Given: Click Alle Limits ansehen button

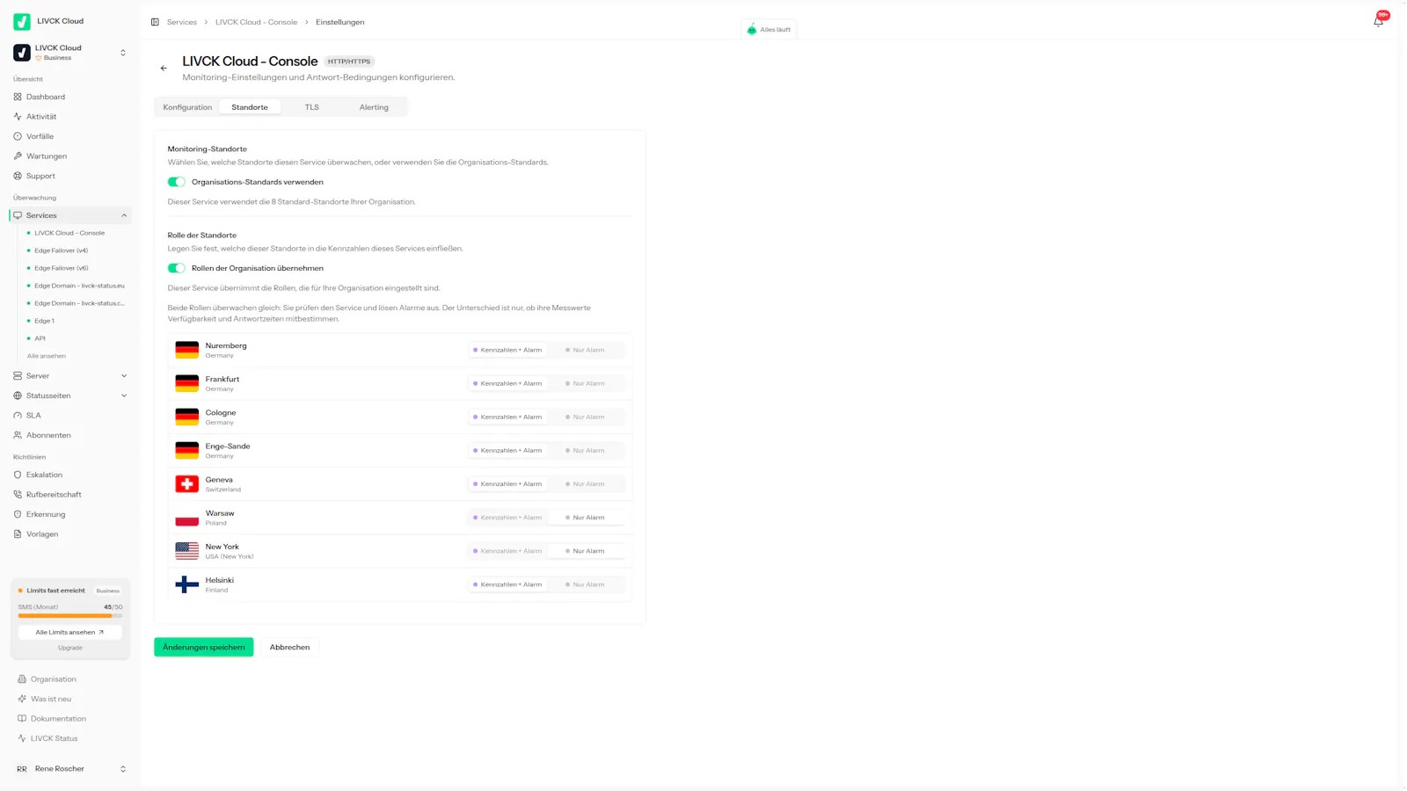Looking at the screenshot, I should click(x=69, y=632).
